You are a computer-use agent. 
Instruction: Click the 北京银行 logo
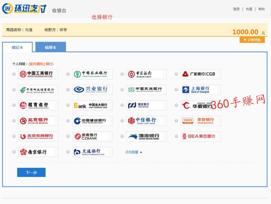(38, 121)
